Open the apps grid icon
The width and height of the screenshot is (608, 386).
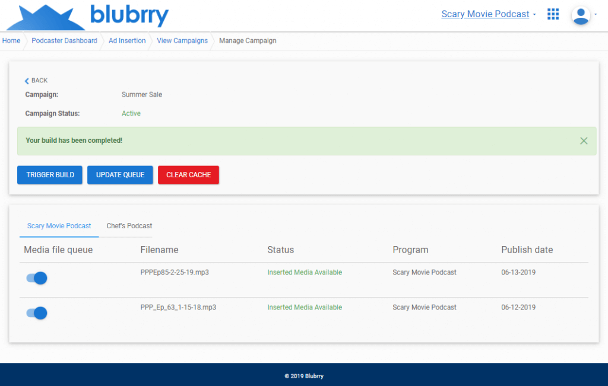click(553, 14)
